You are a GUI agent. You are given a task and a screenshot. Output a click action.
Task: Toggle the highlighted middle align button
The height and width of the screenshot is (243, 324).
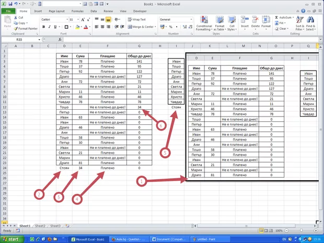(108, 19)
